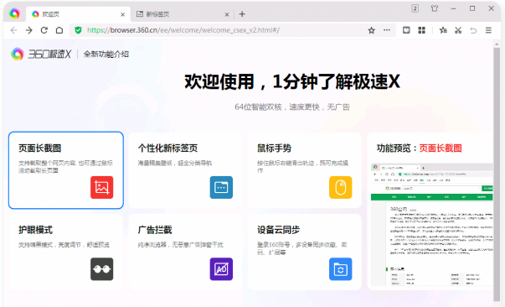Image resolution: width=505 pixels, height=307 pixels.
Task: Click the 功能预览 screenshot preview thumbnail
Action: [x=431, y=225]
